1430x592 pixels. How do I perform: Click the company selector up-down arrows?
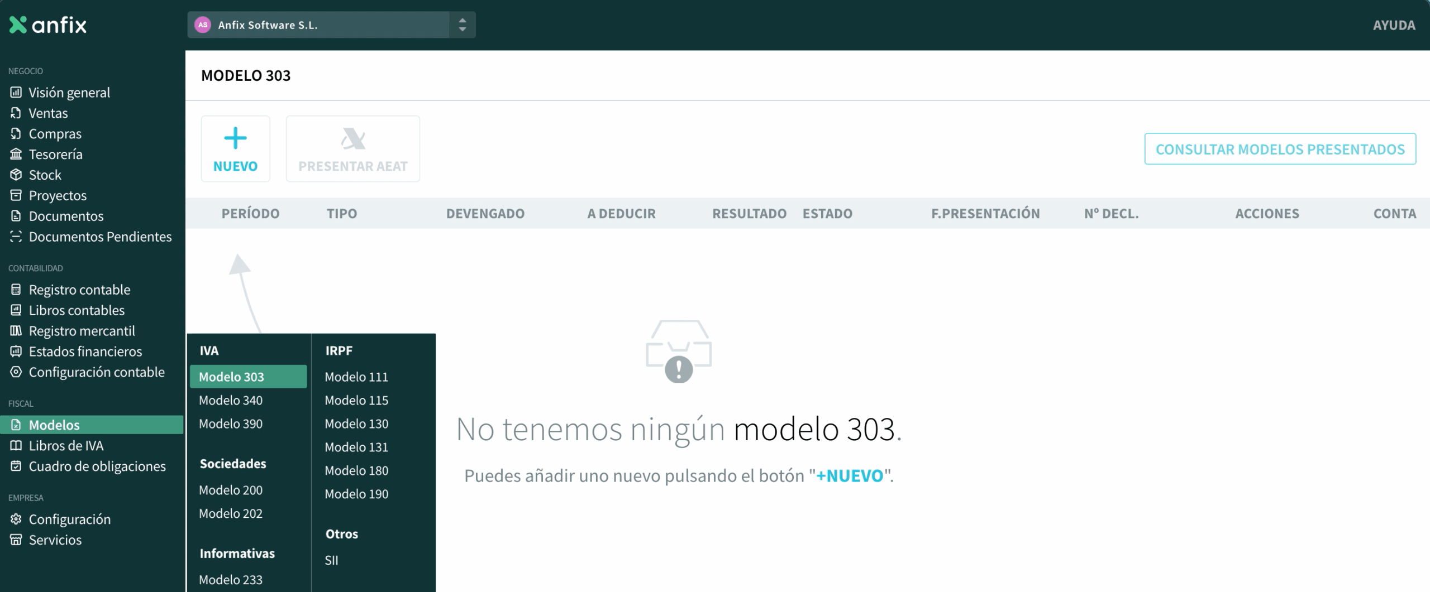462,25
